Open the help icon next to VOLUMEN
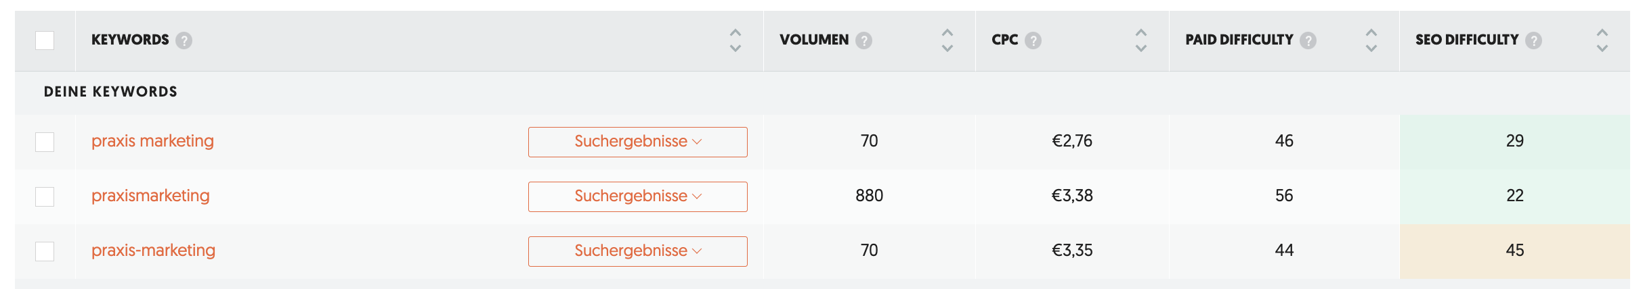Image resolution: width=1643 pixels, height=289 pixels. click(x=863, y=41)
